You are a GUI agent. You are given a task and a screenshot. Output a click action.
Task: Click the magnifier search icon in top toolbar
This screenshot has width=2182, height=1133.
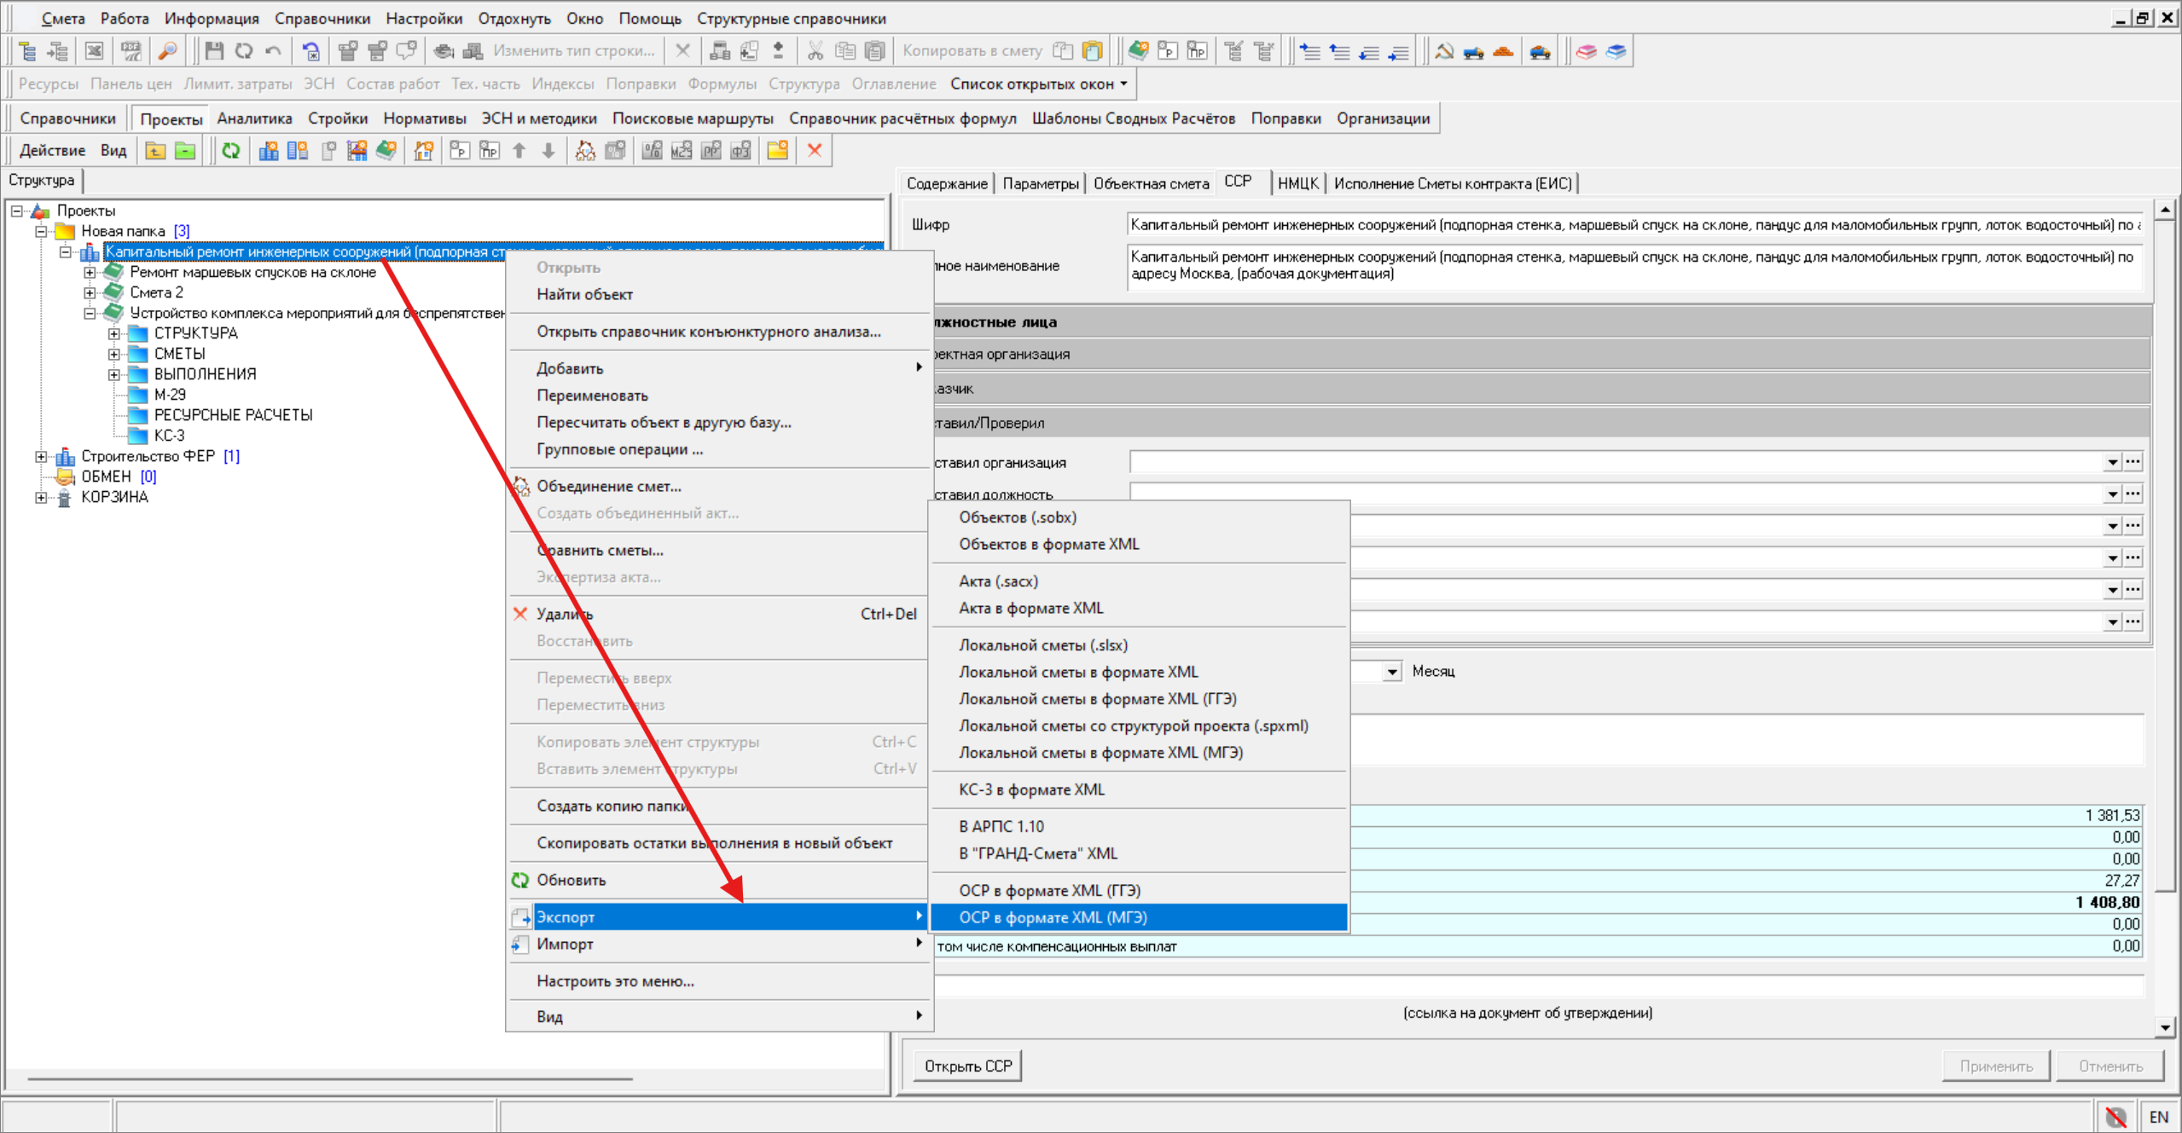(168, 51)
